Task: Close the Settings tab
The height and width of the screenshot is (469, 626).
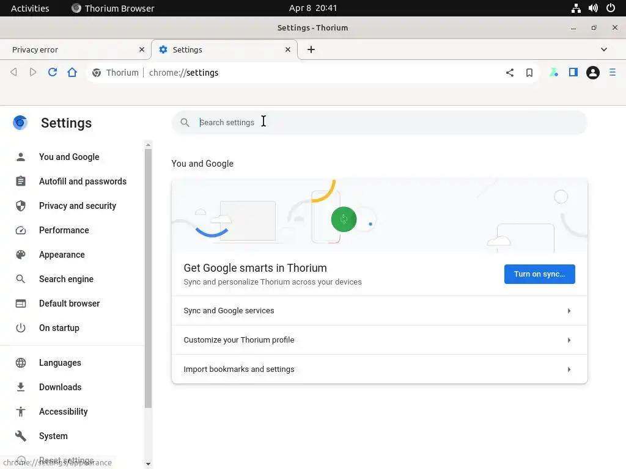Action: tap(288, 49)
